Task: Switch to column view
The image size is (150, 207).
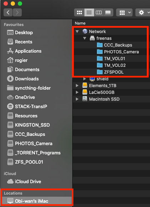Action: (x=99, y=12)
